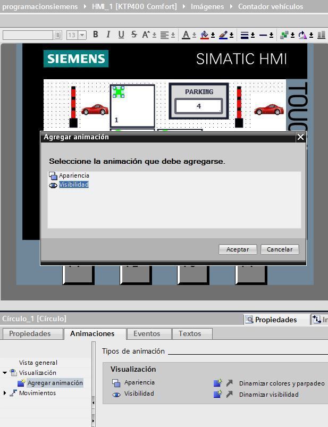328x427 pixels.
Task: Click arrow icon next to Dinamizar colores
Action: (x=230, y=383)
